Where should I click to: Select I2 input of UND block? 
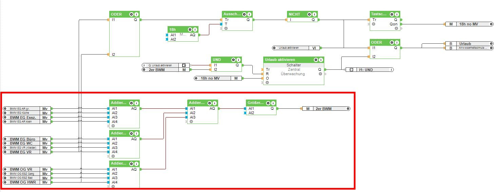pos(215,69)
